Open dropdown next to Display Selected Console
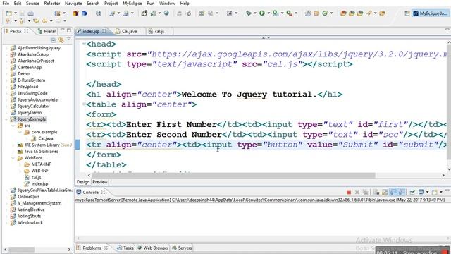Screen dimensions: 451x254 coord(427,192)
